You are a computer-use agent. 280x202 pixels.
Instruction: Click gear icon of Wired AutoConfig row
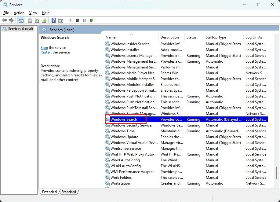click(x=107, y=160)
